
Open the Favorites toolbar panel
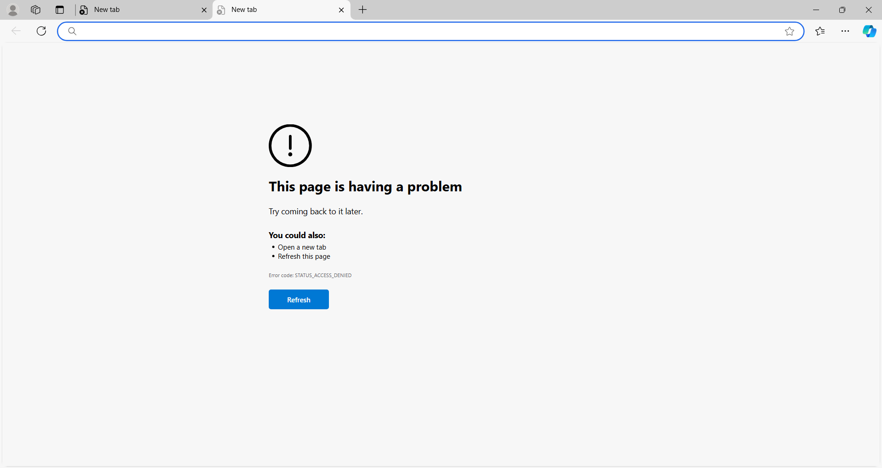click(820, 31)
